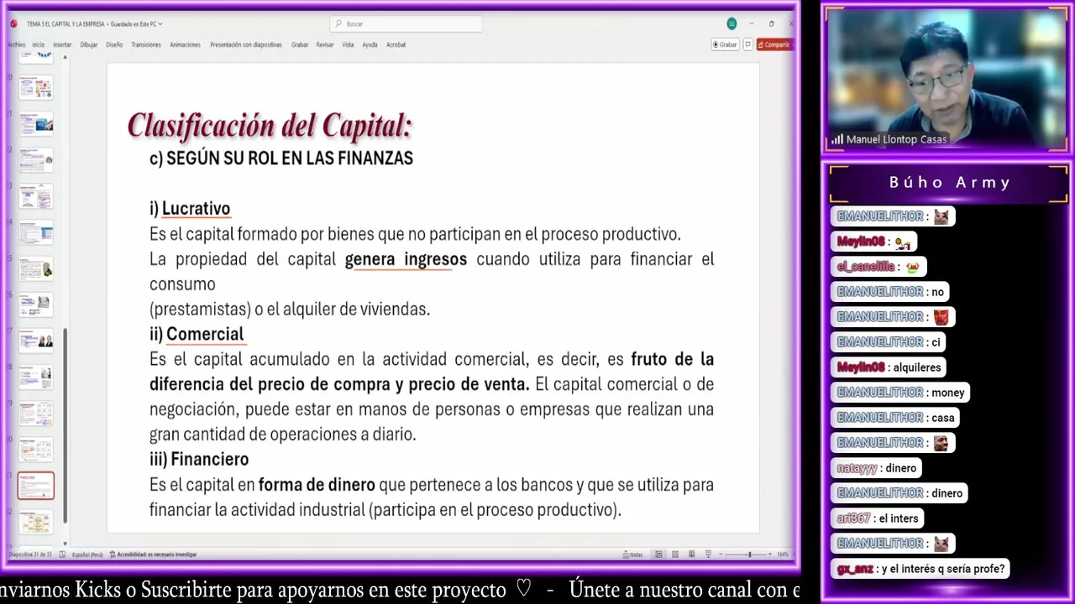Click the slide panel scroll-down arrow
This screenshot has height=604, width=1075.
coord(66,544)
